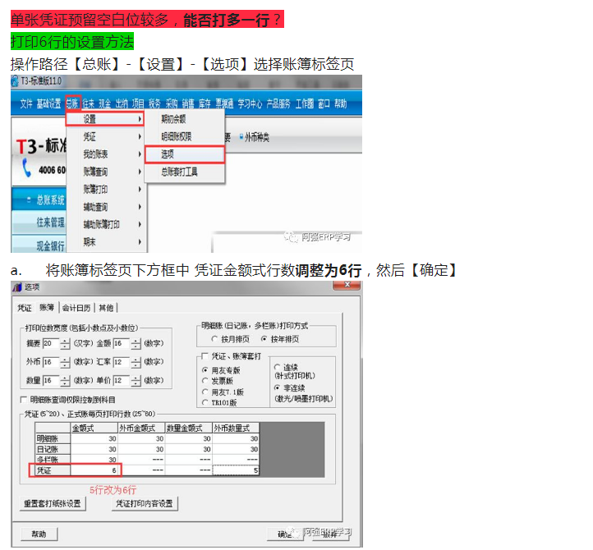The height and width of the screenshot is (550, 593).
Task: Click the 选项 dialog title icon
Action: pyautogui.click(x=16, y=286)
